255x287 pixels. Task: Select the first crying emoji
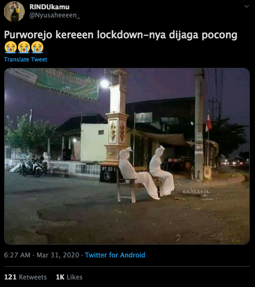(10, 47)
